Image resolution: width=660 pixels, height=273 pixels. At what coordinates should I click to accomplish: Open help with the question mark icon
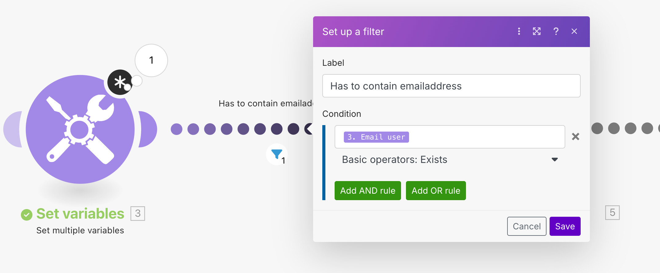(x=556, y=31)
